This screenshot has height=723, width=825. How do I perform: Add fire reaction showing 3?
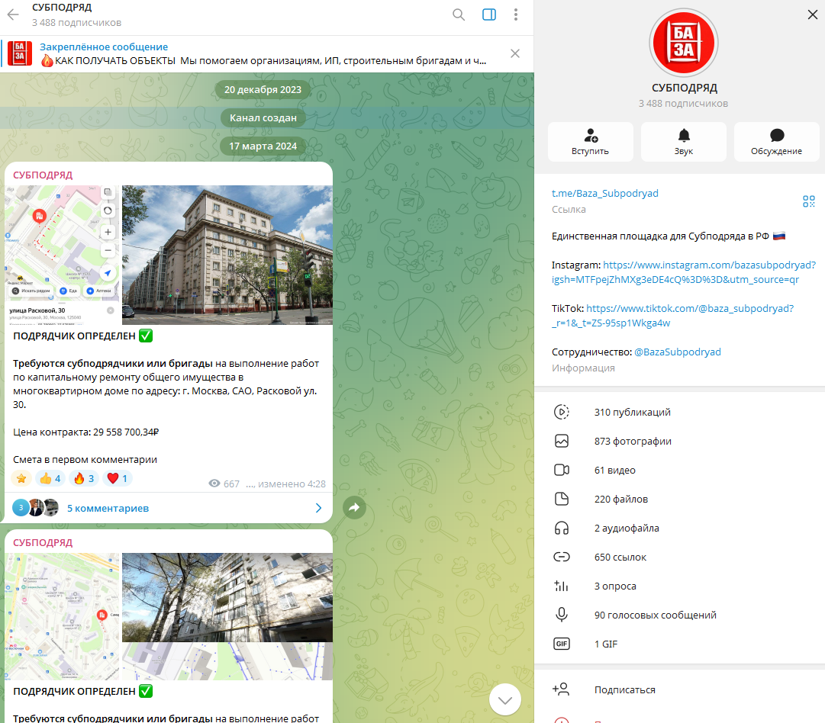pos(84,478)
